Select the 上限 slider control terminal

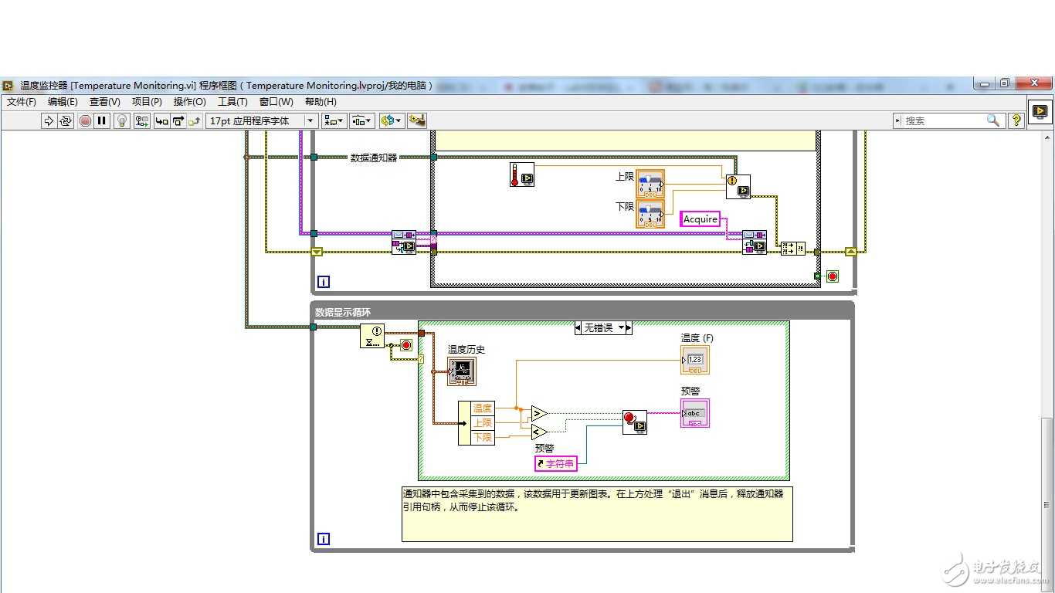tap(650, 184)
